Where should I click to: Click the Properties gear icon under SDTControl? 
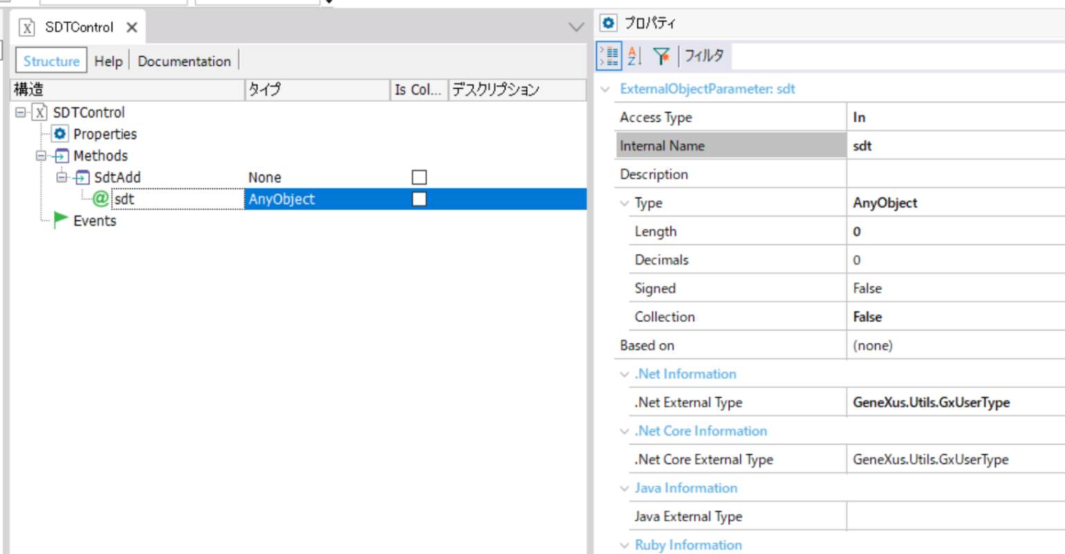(60, 134)
